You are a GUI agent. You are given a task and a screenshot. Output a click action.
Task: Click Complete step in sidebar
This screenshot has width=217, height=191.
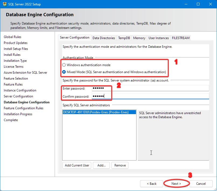11,120
